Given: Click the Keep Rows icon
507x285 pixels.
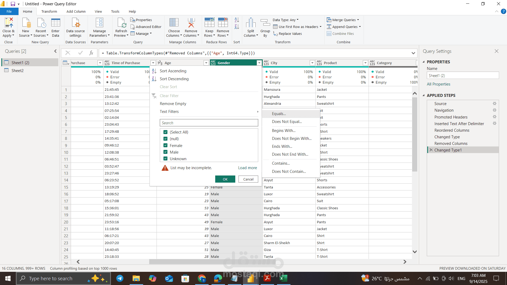Looking at the screenshot, I should 209,23.
